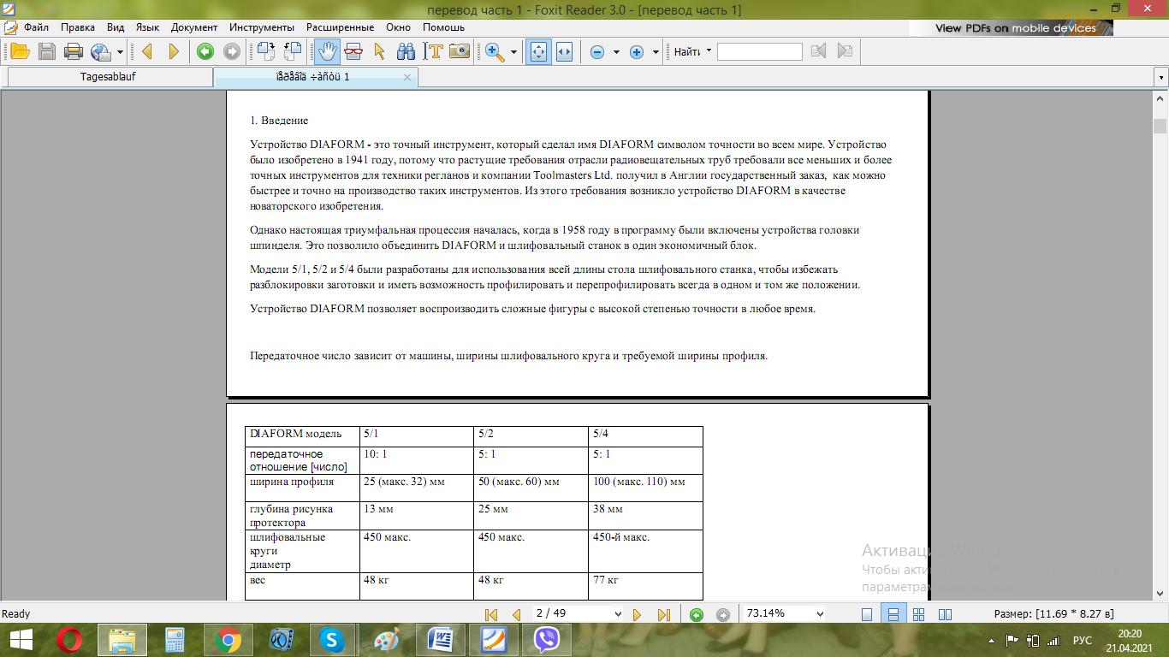Toggle Fit Page view

coord(538,51)
